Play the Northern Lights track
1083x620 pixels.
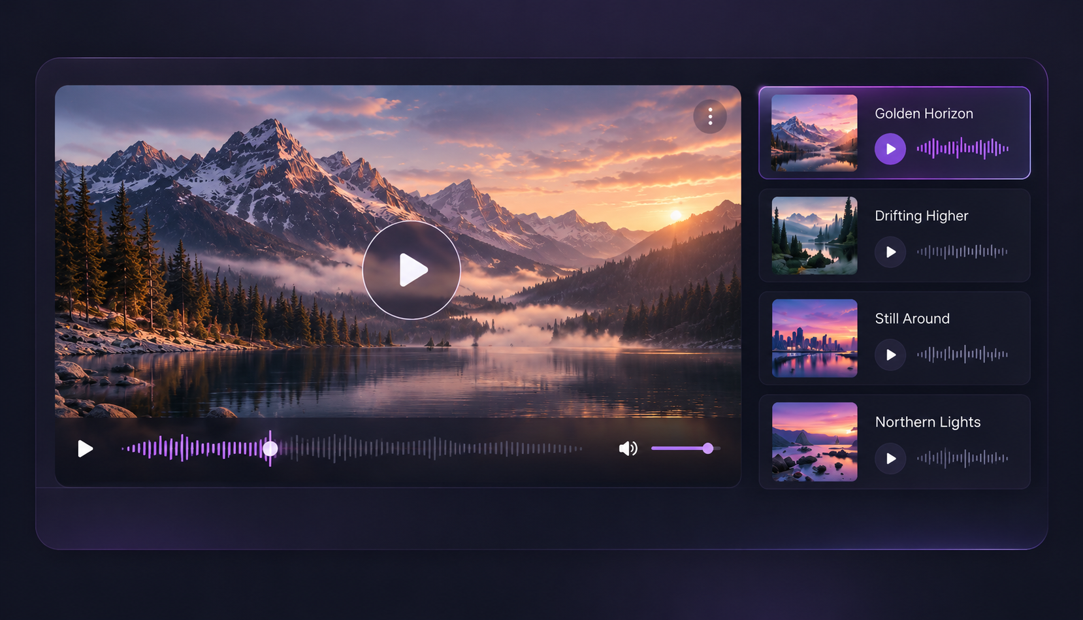(x=890, y=459)
